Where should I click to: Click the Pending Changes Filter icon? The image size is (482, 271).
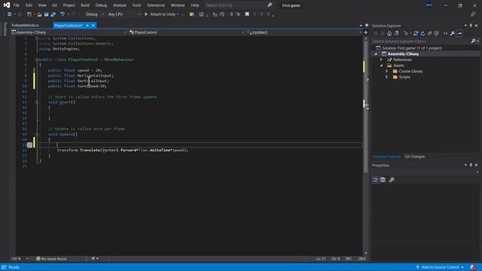tap(406, 33)
